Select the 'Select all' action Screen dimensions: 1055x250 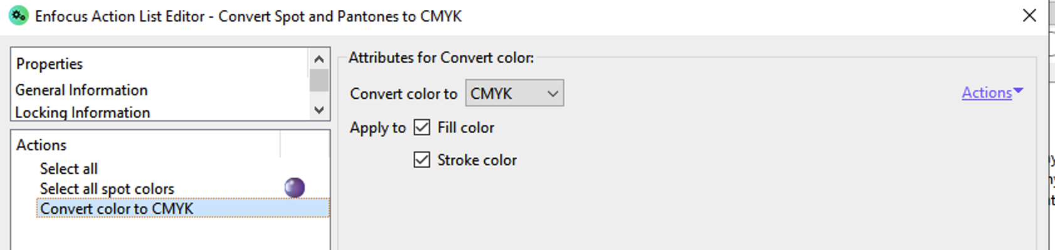click(69, 169)
